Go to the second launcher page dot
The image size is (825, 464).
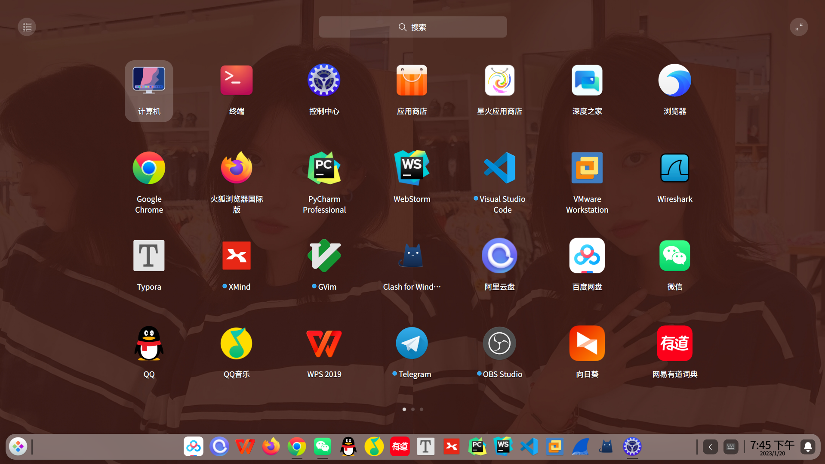[413, 409]
